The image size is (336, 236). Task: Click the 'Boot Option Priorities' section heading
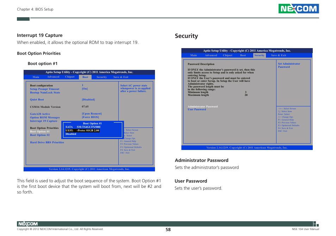click(x=39, y=53)
